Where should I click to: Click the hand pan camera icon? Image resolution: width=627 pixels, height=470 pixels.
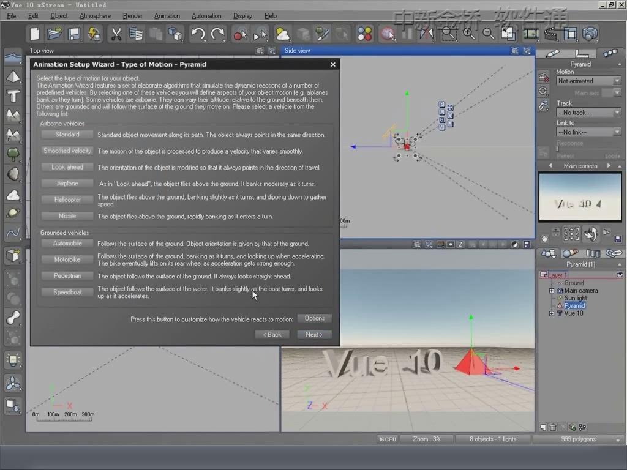coord(544,239)
